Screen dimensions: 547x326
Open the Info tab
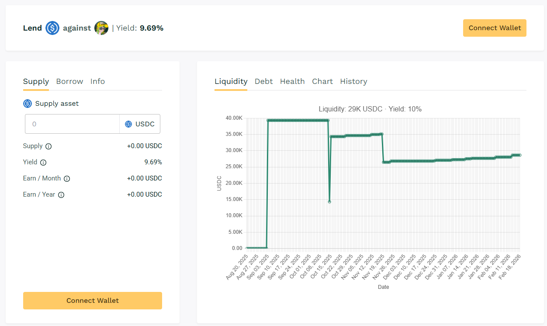(97, 81)
